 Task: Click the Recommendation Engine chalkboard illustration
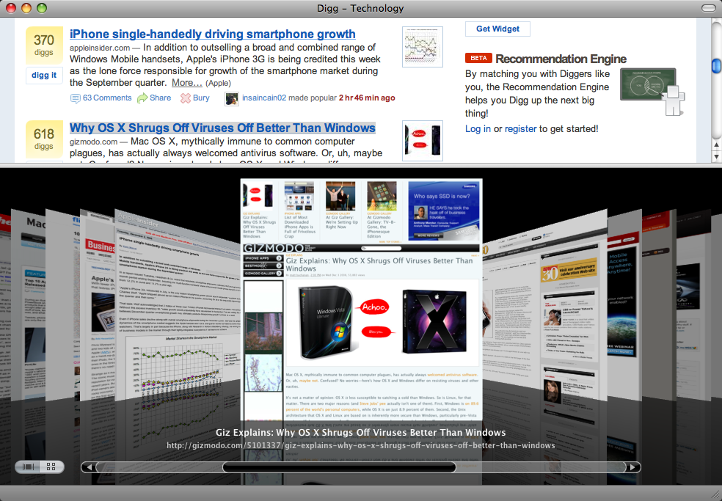coord(652,91)
